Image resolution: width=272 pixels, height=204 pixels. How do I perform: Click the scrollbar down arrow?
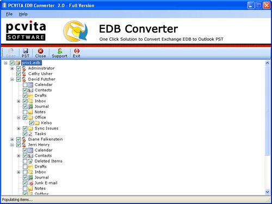[268, 191]
